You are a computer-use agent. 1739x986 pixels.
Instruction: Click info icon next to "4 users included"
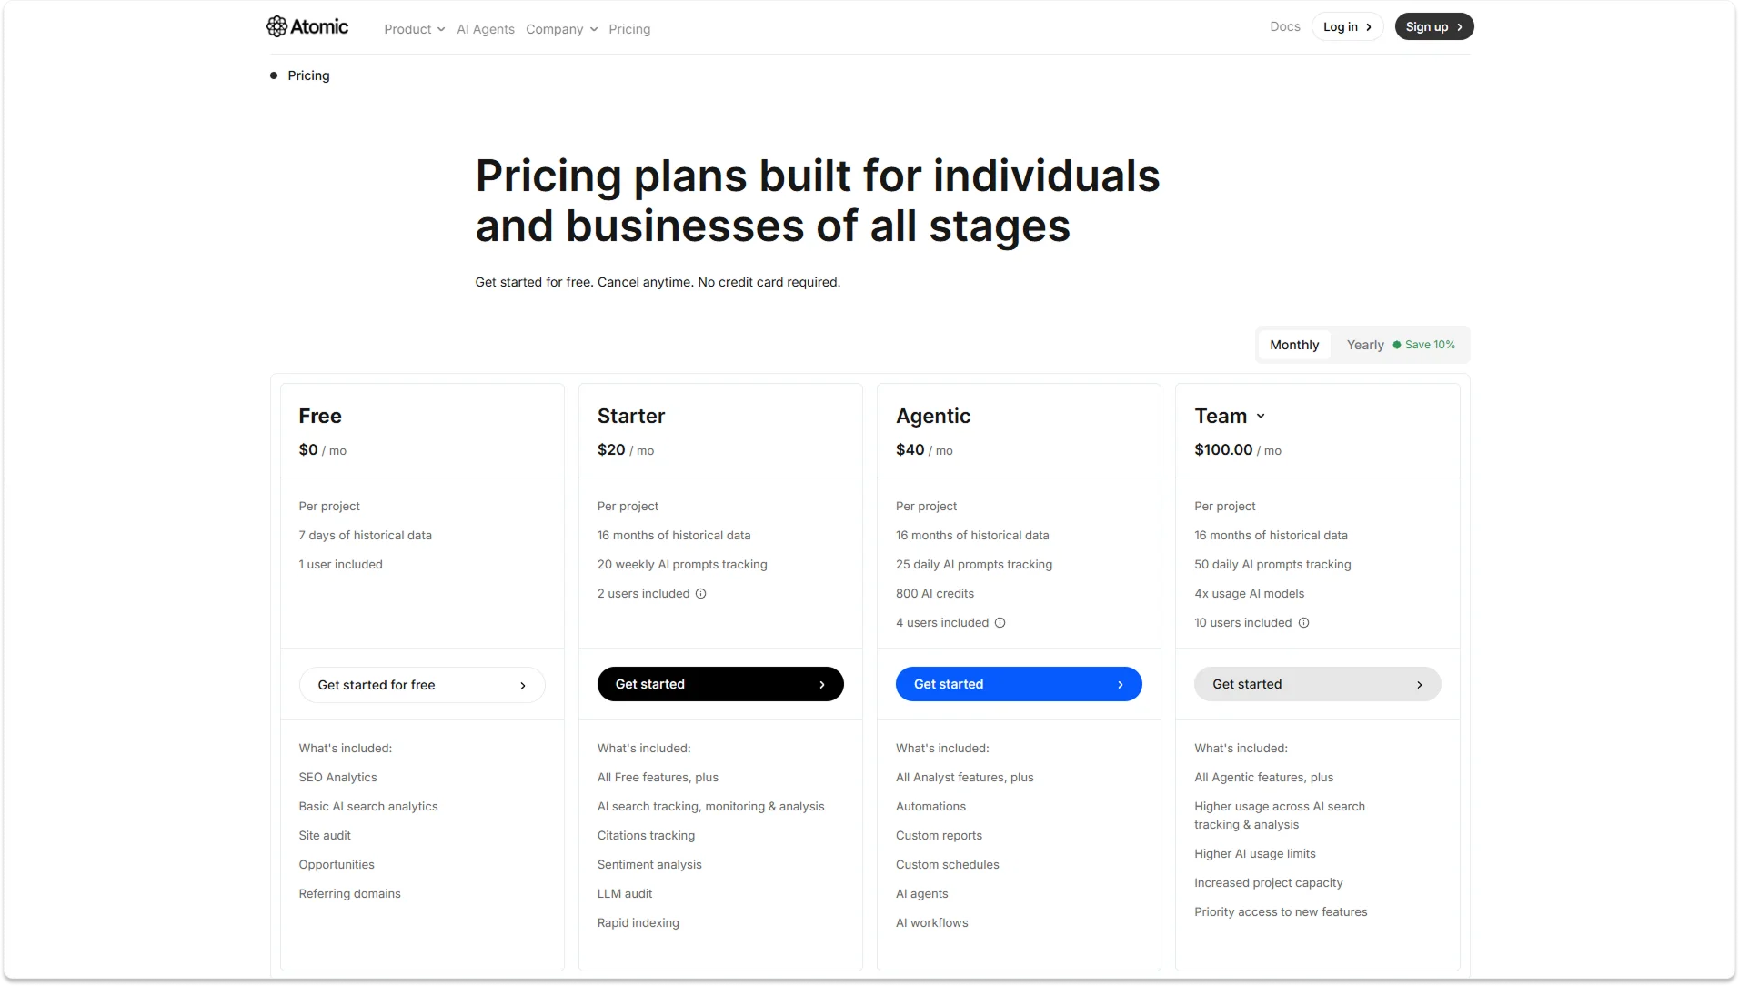(x=1000, y=623)
